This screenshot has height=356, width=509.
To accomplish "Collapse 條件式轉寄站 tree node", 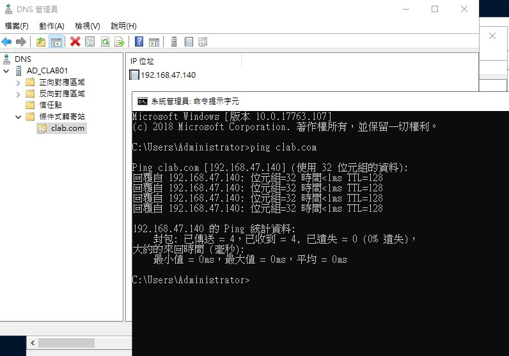I will click(x=18, y=117).
